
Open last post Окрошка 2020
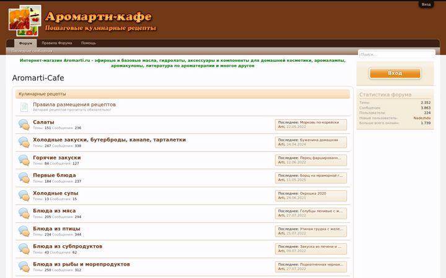click(x=313, y=193)
